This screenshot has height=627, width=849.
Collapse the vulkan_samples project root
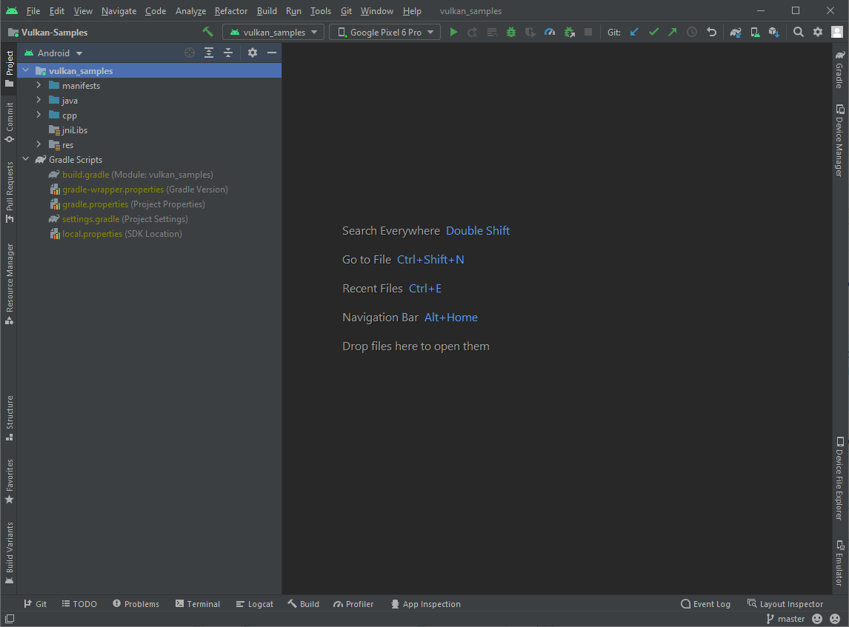(x=26, y=70)
